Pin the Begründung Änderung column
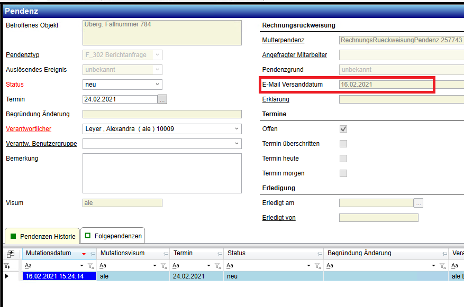The height and width of the screenshot is (307, 464). tap(444, 254)
